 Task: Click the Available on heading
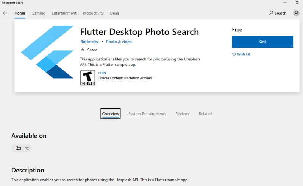point(29,136)
